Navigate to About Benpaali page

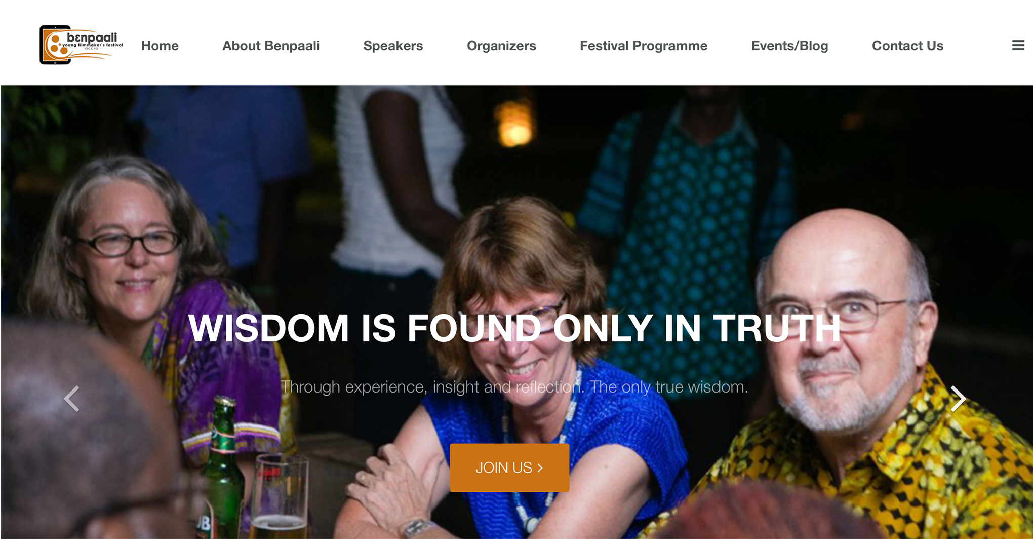pos(271,46)
